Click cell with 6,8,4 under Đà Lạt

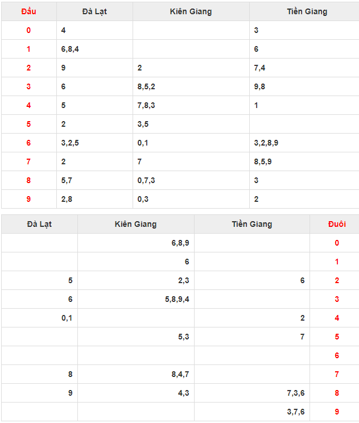click(x=70, y=49)
